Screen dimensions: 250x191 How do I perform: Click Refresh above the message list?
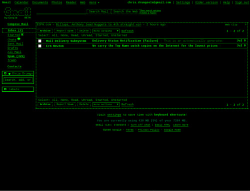127,31
